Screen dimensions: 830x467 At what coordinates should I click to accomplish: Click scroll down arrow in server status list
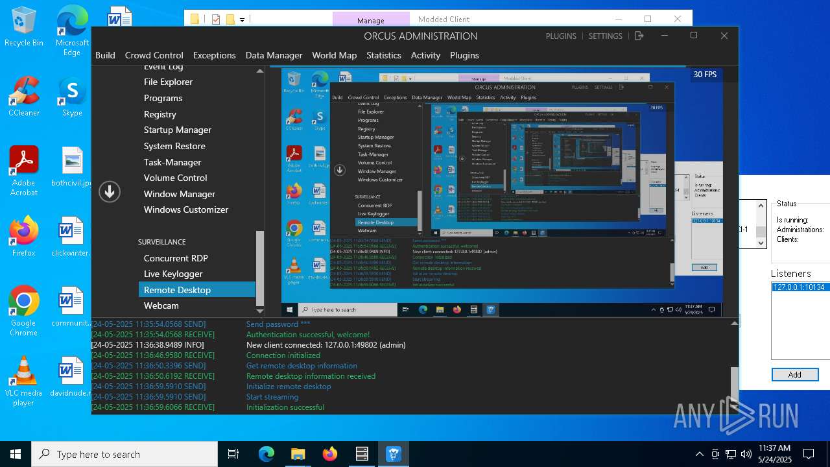click(762, 243)
